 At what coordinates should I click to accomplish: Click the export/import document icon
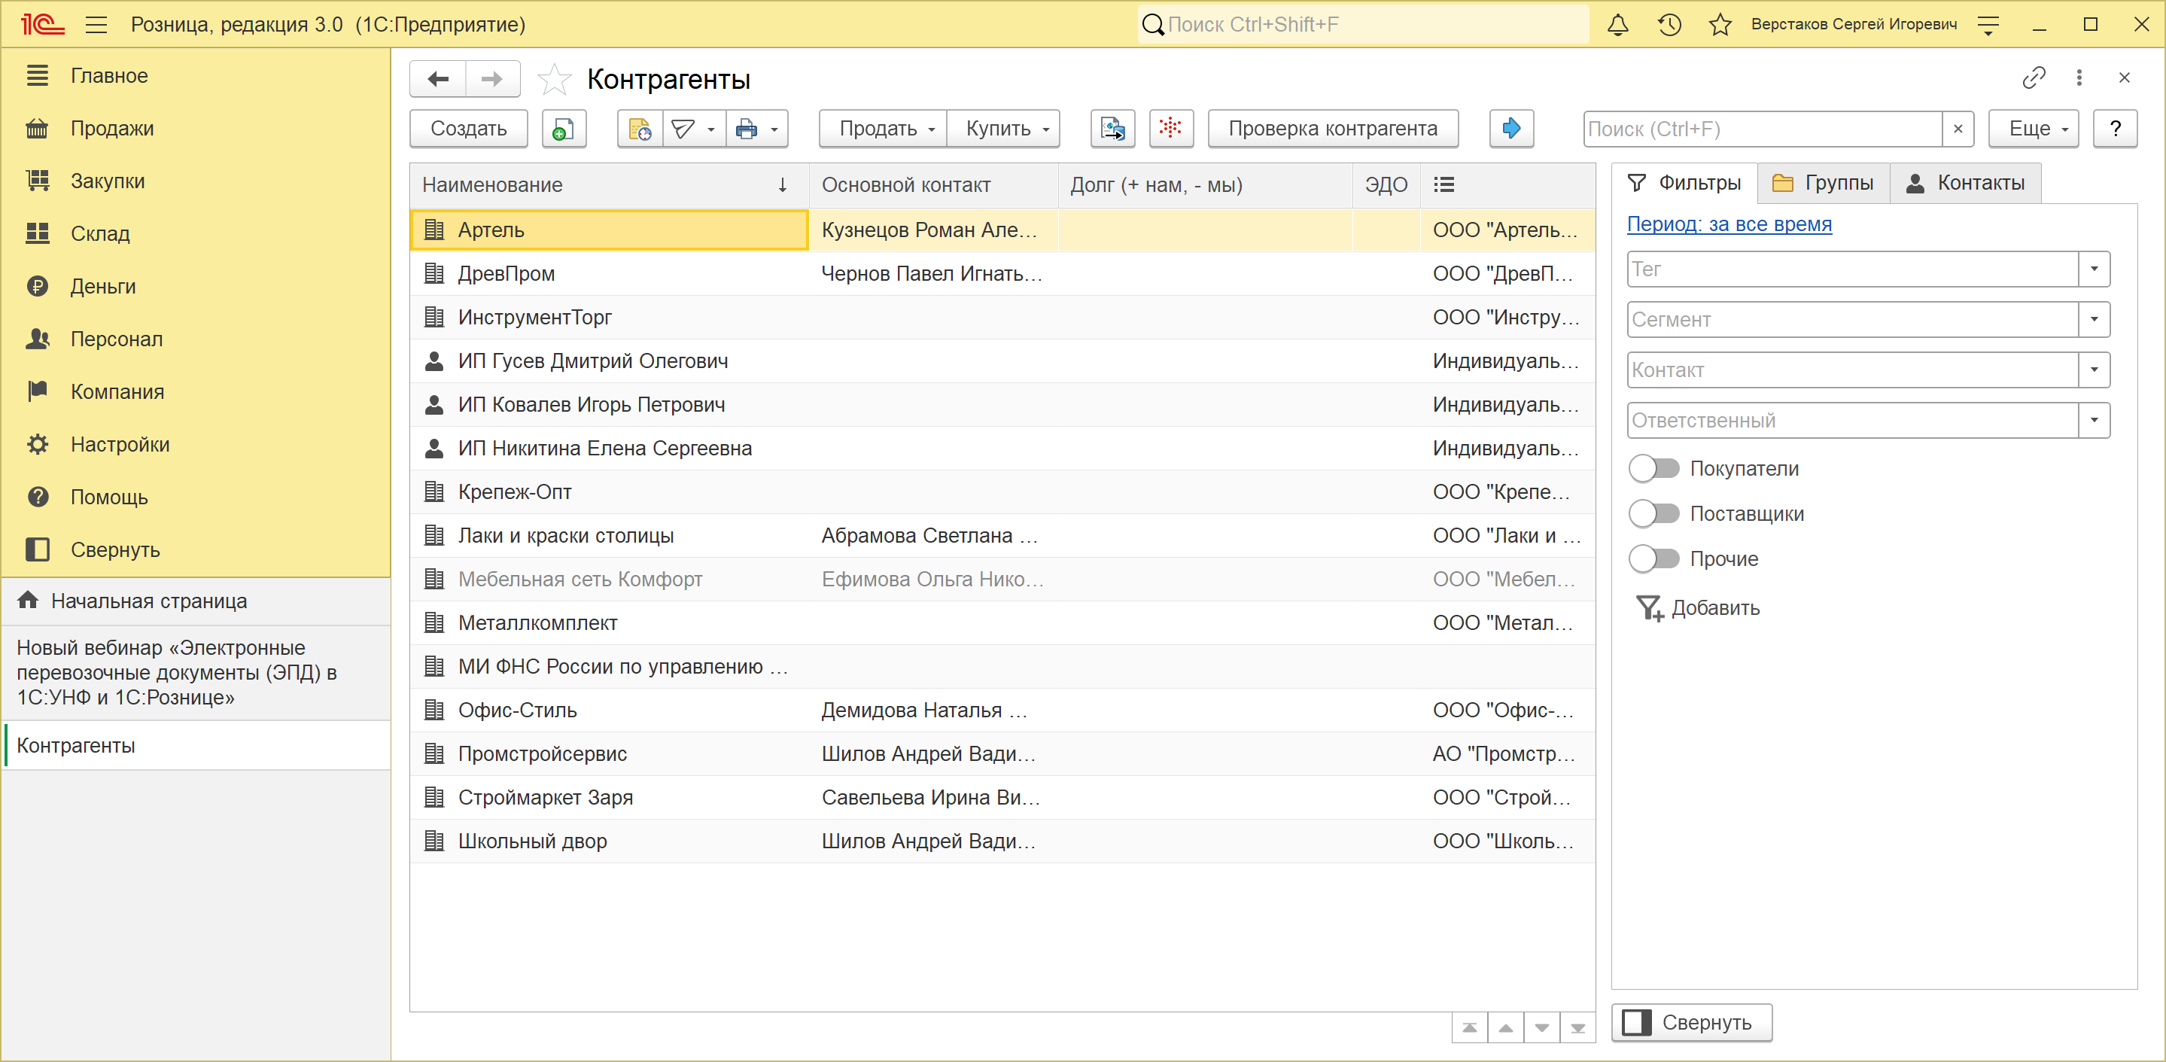tap(1112, 129)
